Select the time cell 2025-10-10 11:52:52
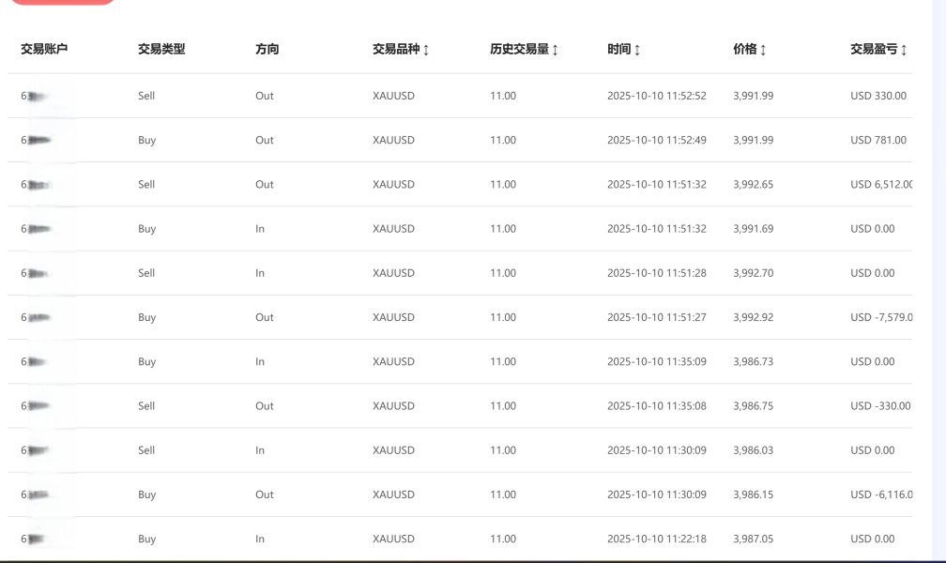This screenshot has height=563, width=946. pyautogui.click(x=656, y=96)
